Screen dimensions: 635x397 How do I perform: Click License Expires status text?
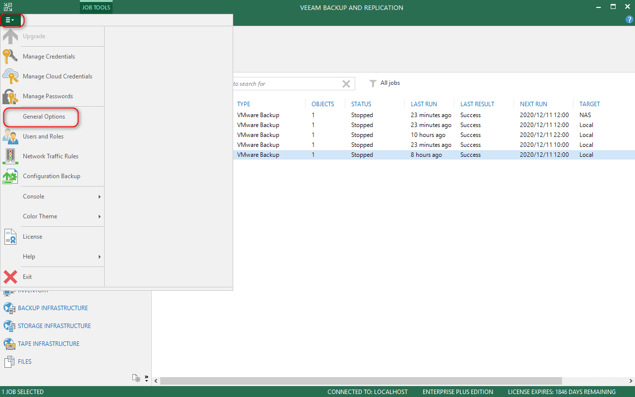(562, 392)
